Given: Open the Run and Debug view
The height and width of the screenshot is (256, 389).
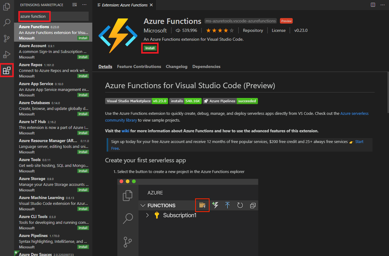Looking at the screenshot, I should pos(7,55).
